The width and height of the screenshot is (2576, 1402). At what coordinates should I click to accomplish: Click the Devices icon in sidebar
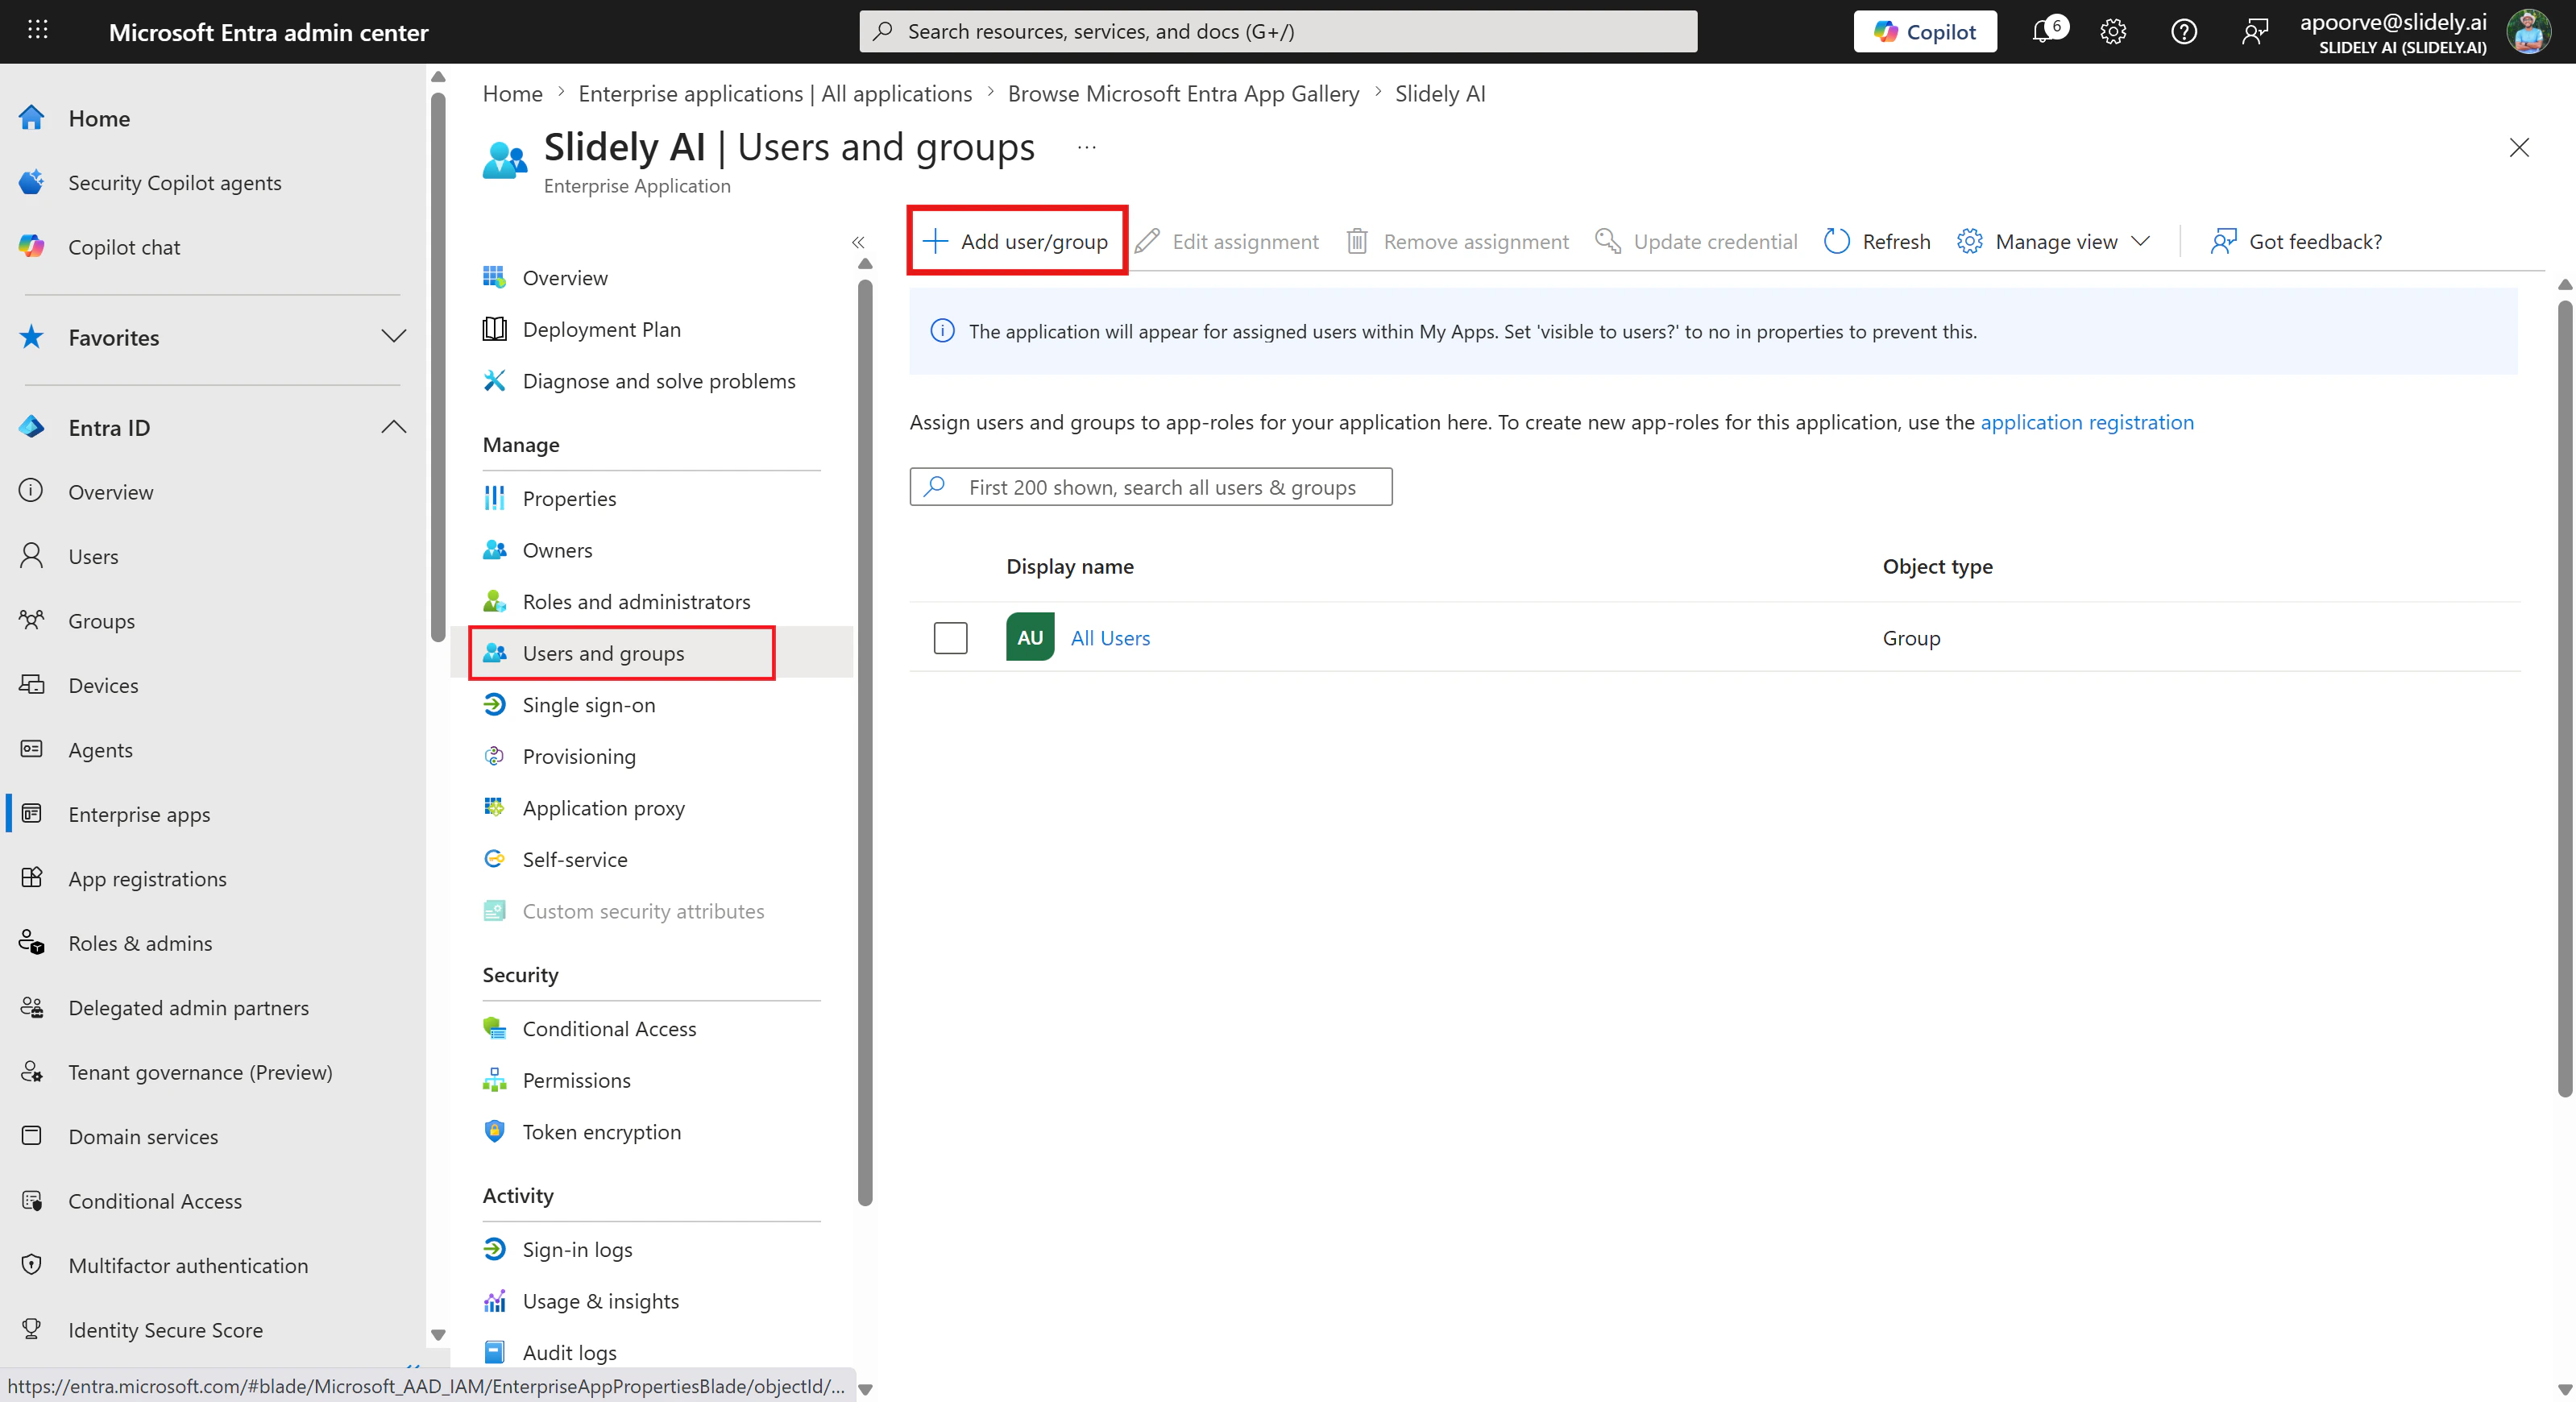pos(32,685)
